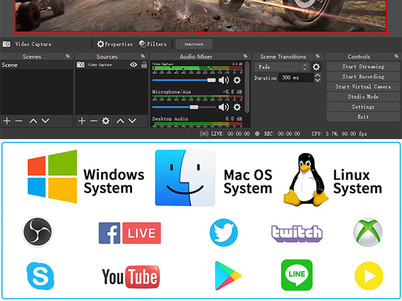The width and height of the screenshot is (402, 301).
Task: Move scene down with arrow icon
Action: (x=46, y=121)
